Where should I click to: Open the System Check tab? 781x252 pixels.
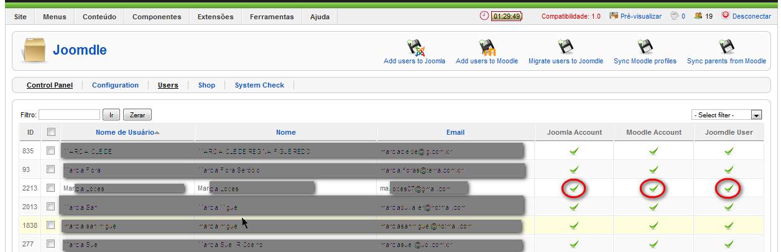pos(259,85)
